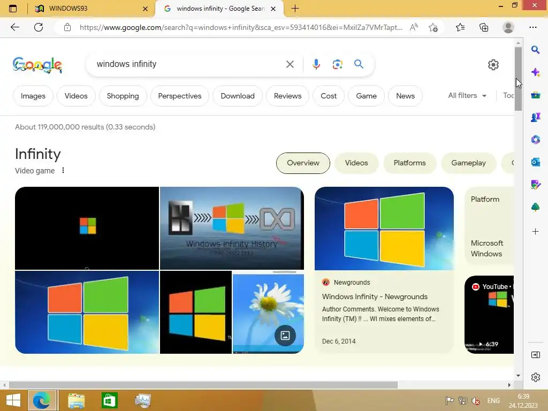Open a new tab with plus
The image size is (548, 411).
295,9
